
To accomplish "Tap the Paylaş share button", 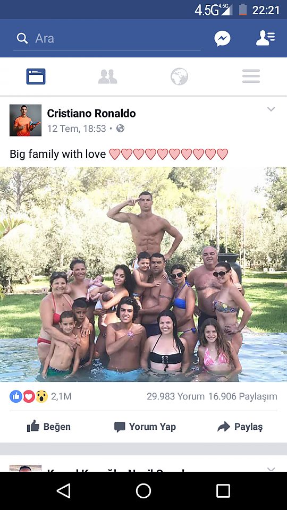I will [x=240, y=427].
